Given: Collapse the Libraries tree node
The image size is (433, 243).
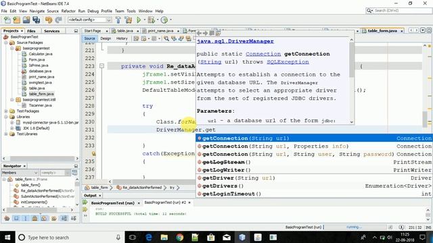Looking at the screenshot, I should coord(6,117).
